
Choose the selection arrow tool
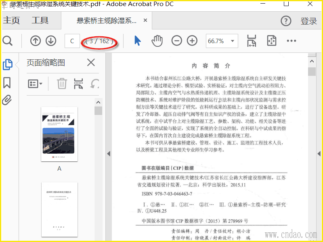(137, 41)
